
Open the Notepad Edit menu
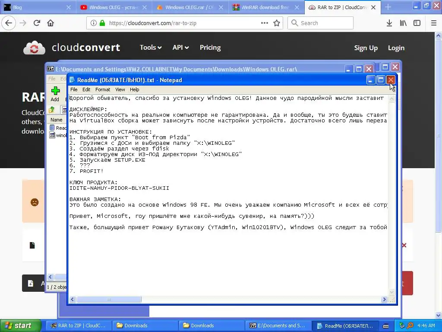[x=86, y=89]
